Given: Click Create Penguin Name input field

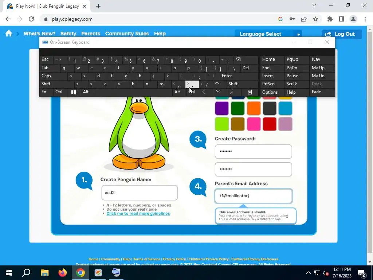Looking at the screenshot, I should pos(140,192).
